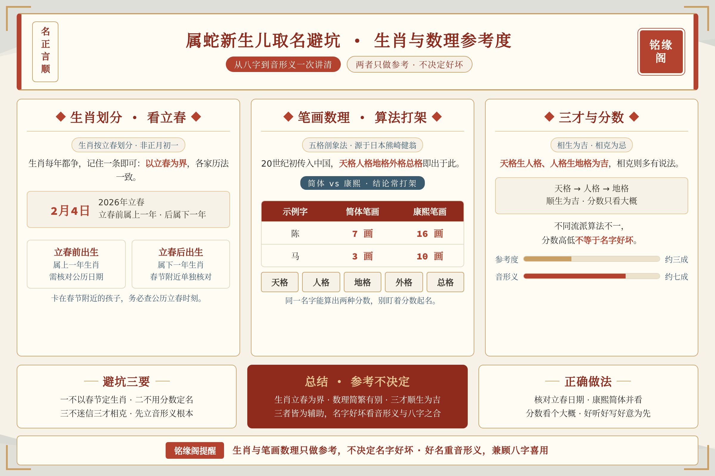Select the 立春前出生 card

coord(76,264)
